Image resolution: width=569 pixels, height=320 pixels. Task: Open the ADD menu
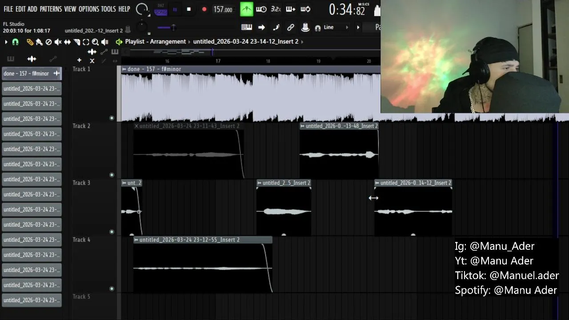tap(32, 9)
